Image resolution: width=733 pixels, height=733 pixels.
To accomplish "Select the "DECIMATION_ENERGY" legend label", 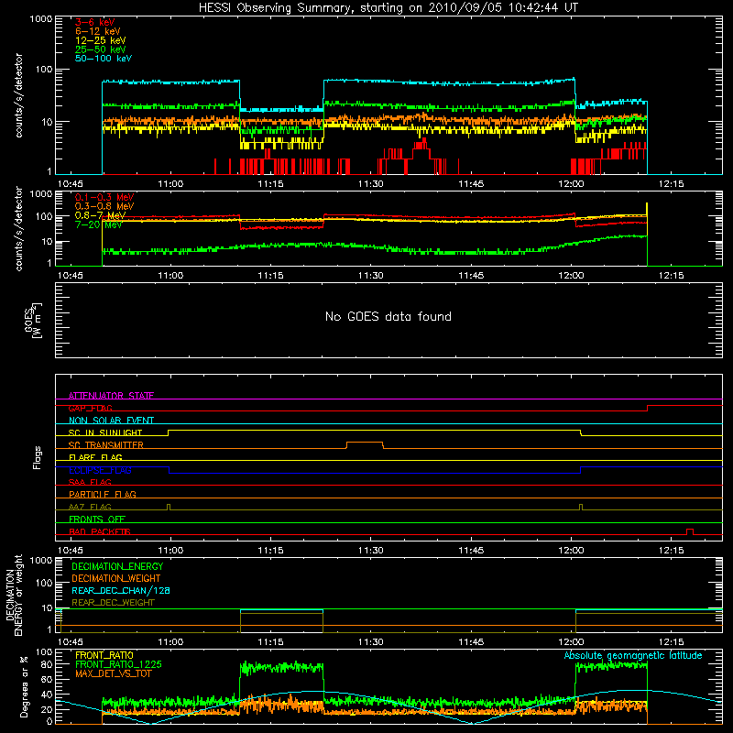I will coord(117,566).
